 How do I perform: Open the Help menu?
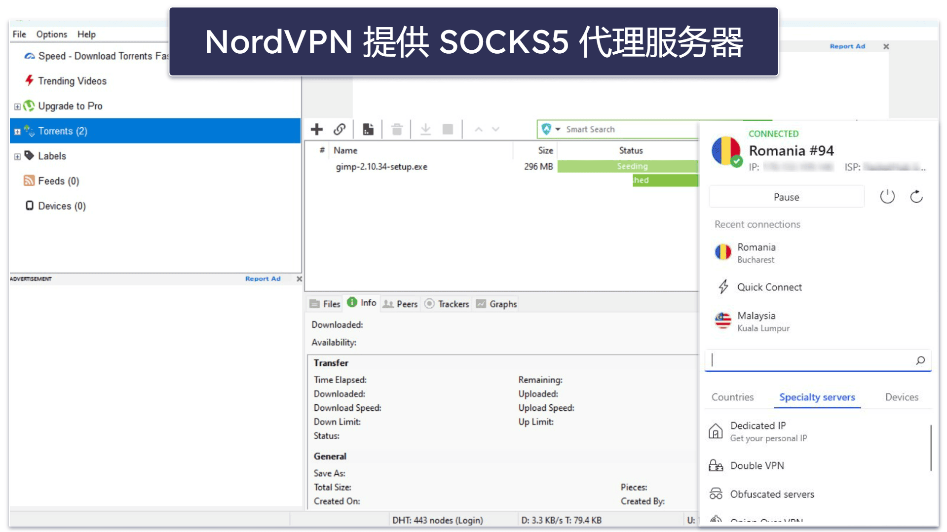click(x=86, y=34)
